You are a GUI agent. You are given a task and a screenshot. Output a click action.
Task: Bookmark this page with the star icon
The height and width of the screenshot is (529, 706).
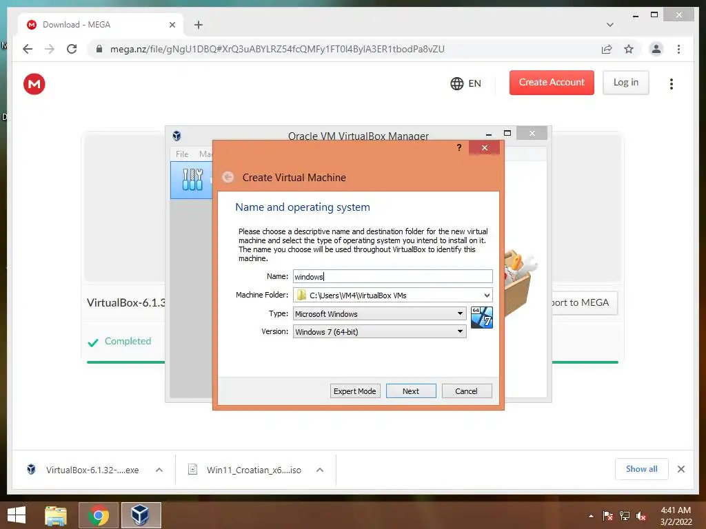629,49
